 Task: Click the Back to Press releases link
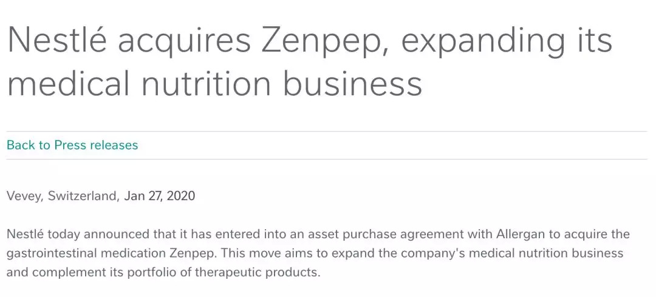pos(72,145)
